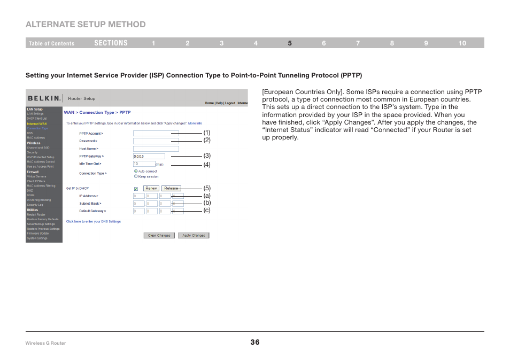The height and width of the screenshot is (357, 510).
Task: Select Auto-connect radio button
Action: click(136, 171)
